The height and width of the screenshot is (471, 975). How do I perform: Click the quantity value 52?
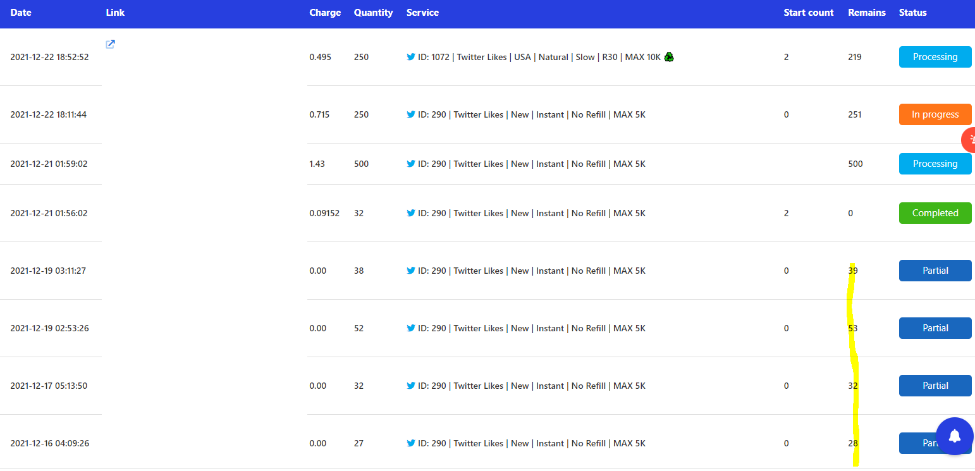tap(359, 328)
